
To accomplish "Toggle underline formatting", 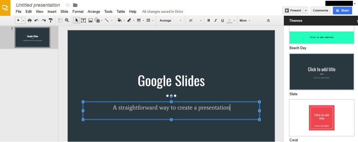I will [223, 20].
